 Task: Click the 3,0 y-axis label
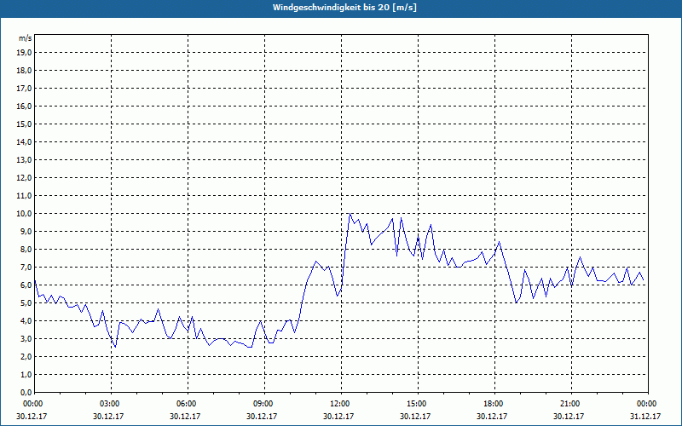[26, 338]
